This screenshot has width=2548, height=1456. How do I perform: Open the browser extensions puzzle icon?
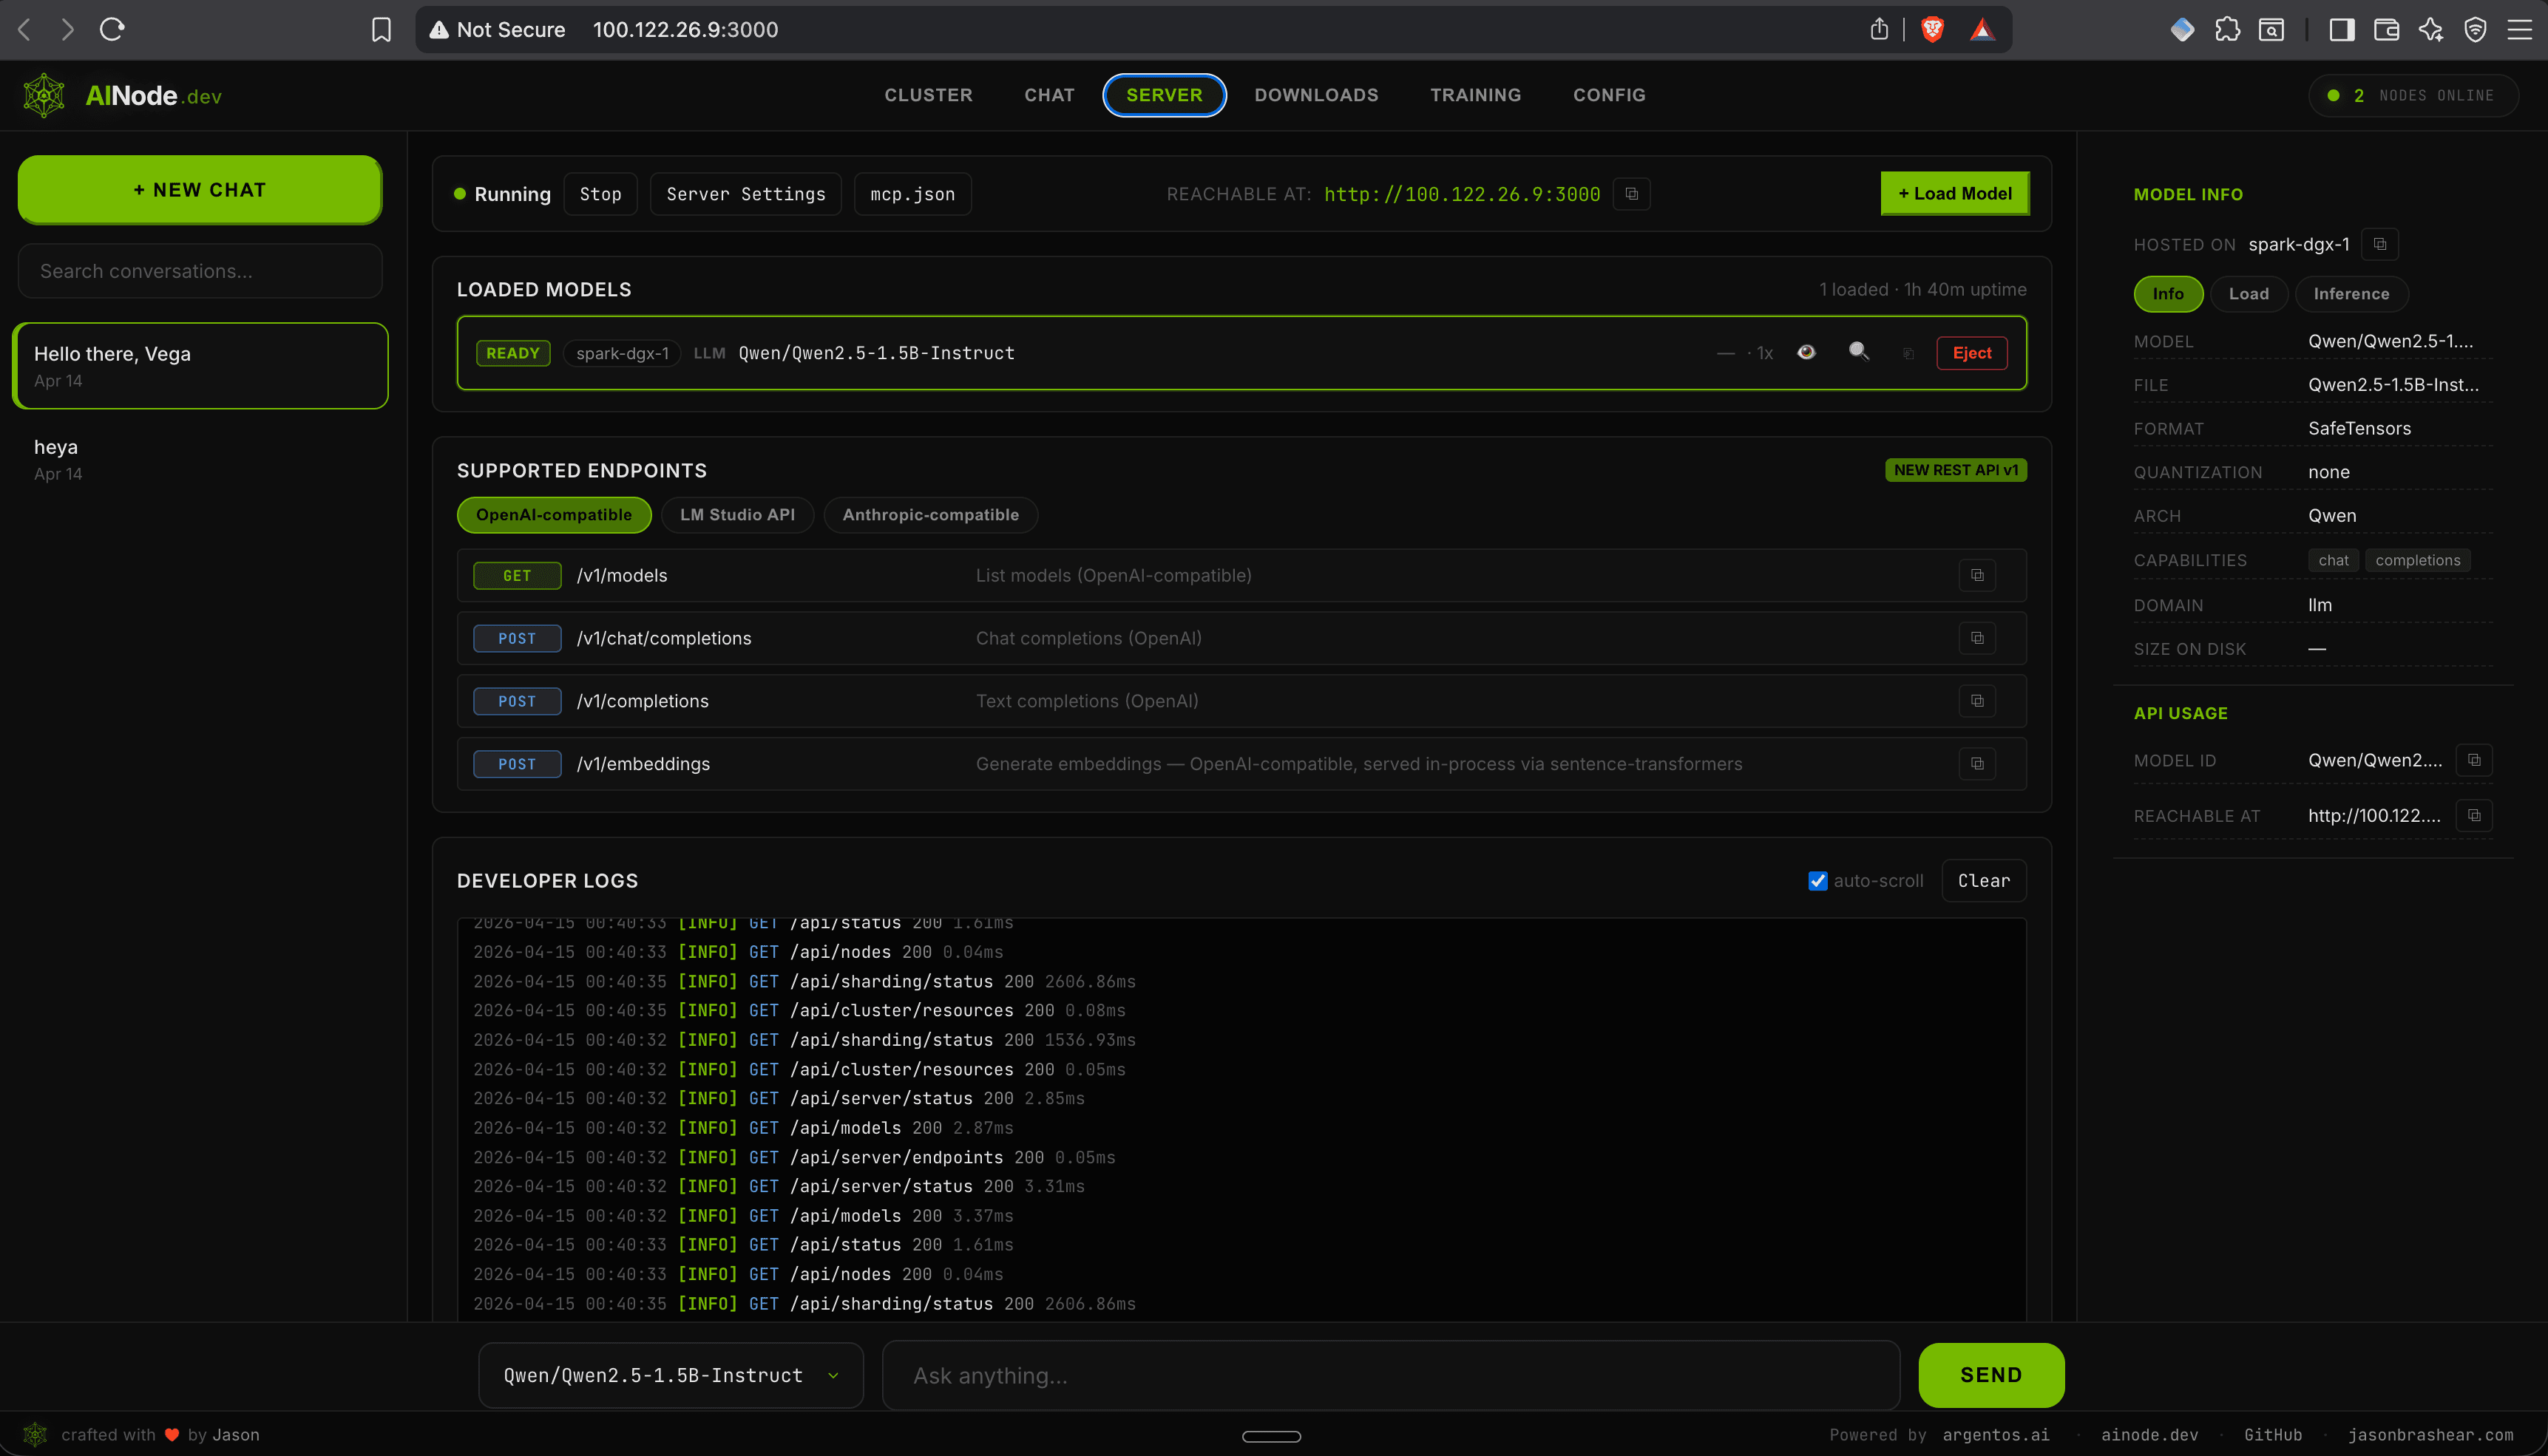(x=2227, y=29)
